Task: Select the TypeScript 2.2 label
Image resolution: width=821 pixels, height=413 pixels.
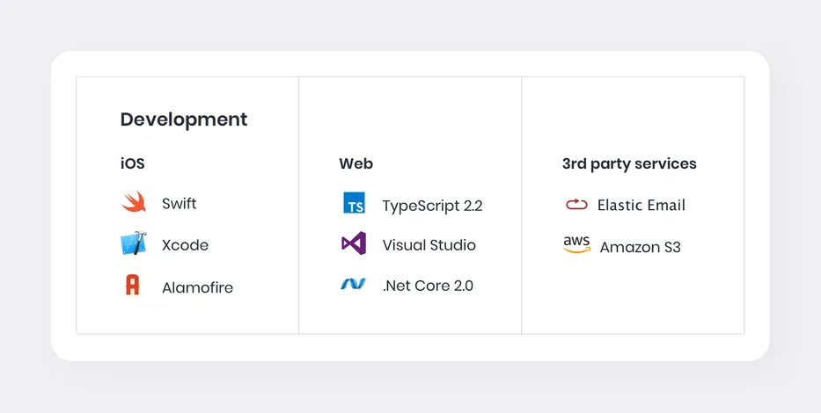Action: (x=432, y=206)
